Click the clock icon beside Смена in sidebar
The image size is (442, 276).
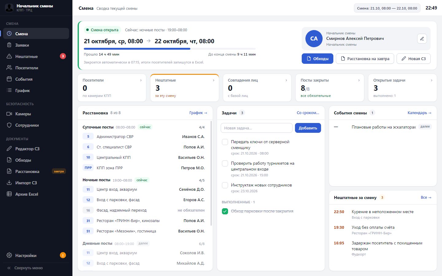point(9,34)
